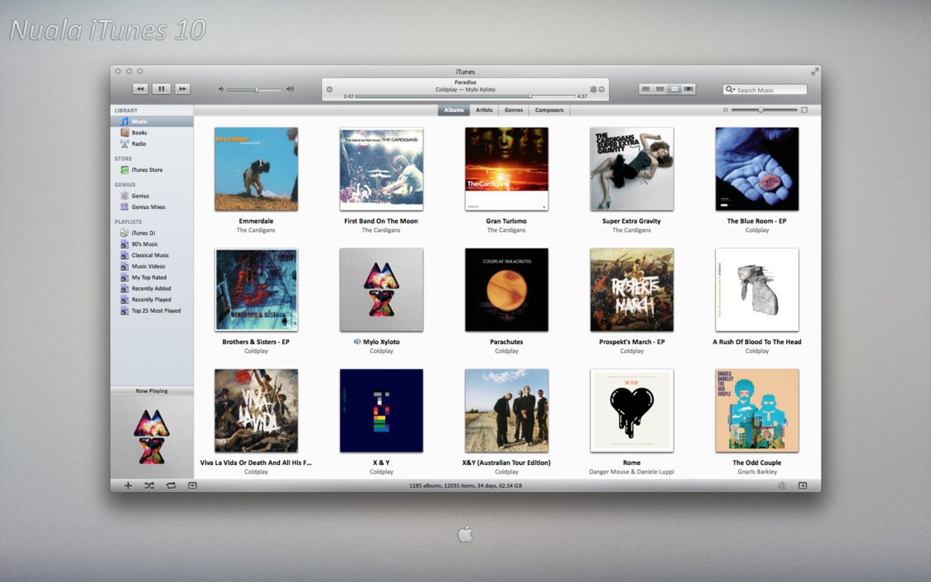The width and height of the screenshot is (931, 582).
Task: Enter full screen with the corner arrows
Action: tap(815, 72)
